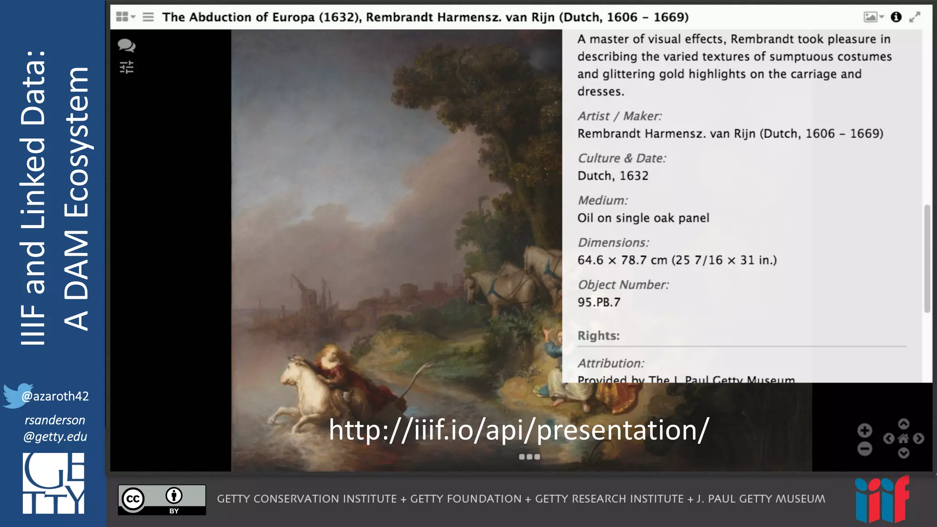Click the Rights section heading
The height and width of the screenshot is (527, 937).
pyautogui.click(x=598, y=335)
